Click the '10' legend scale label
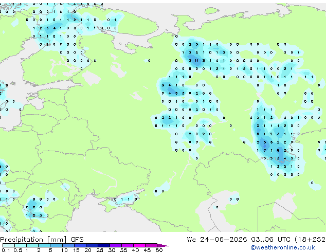 64,250
